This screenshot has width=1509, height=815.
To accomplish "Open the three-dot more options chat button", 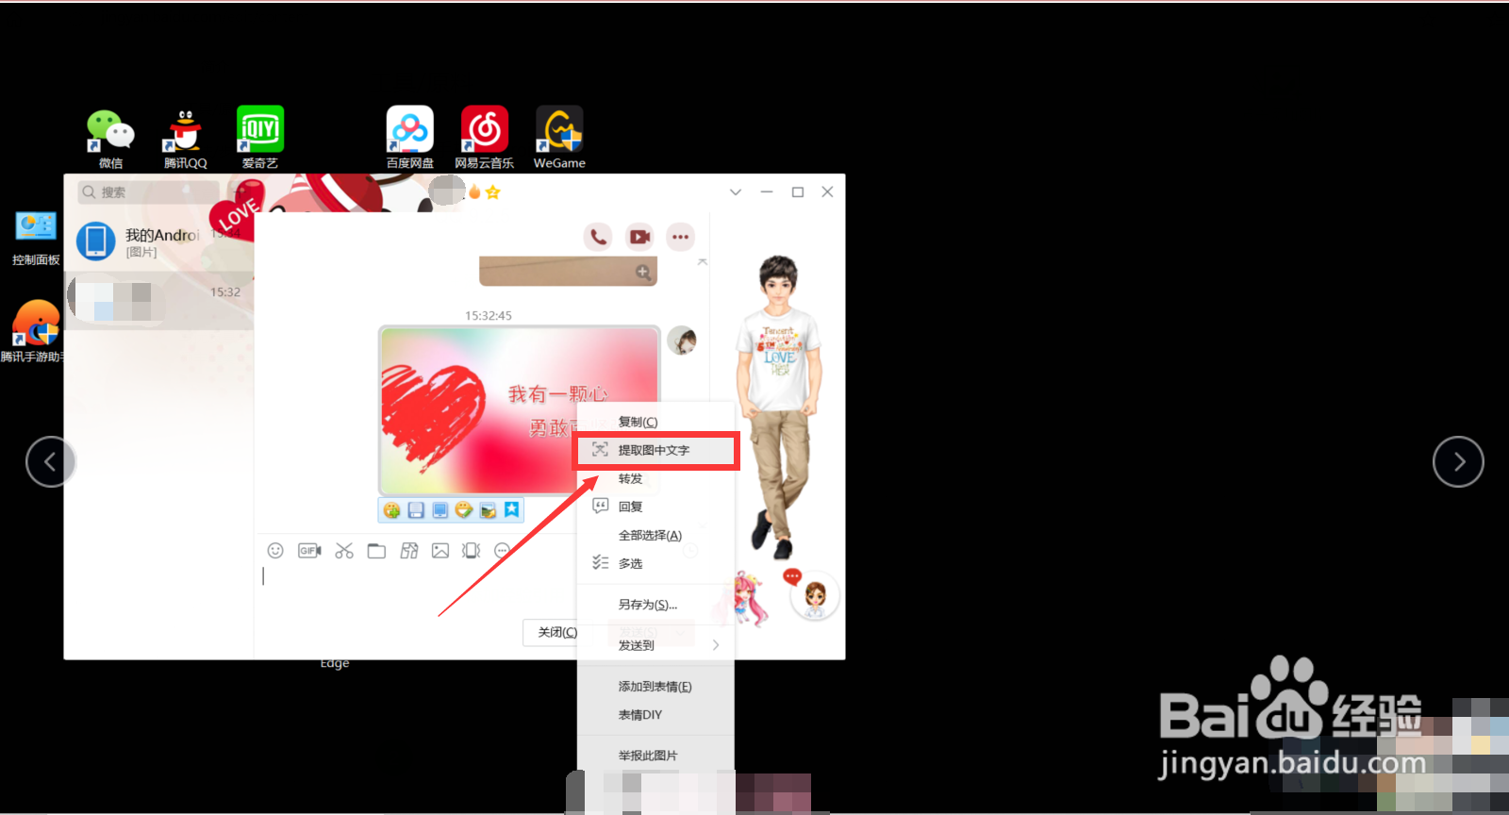I will [x=680, y=237].
